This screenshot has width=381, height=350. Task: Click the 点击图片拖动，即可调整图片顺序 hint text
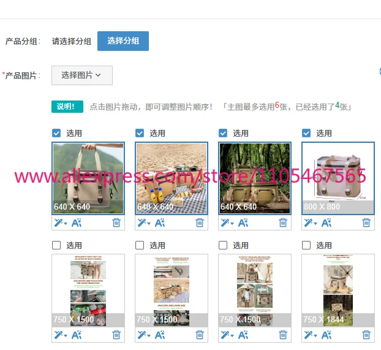coord(151,107)
